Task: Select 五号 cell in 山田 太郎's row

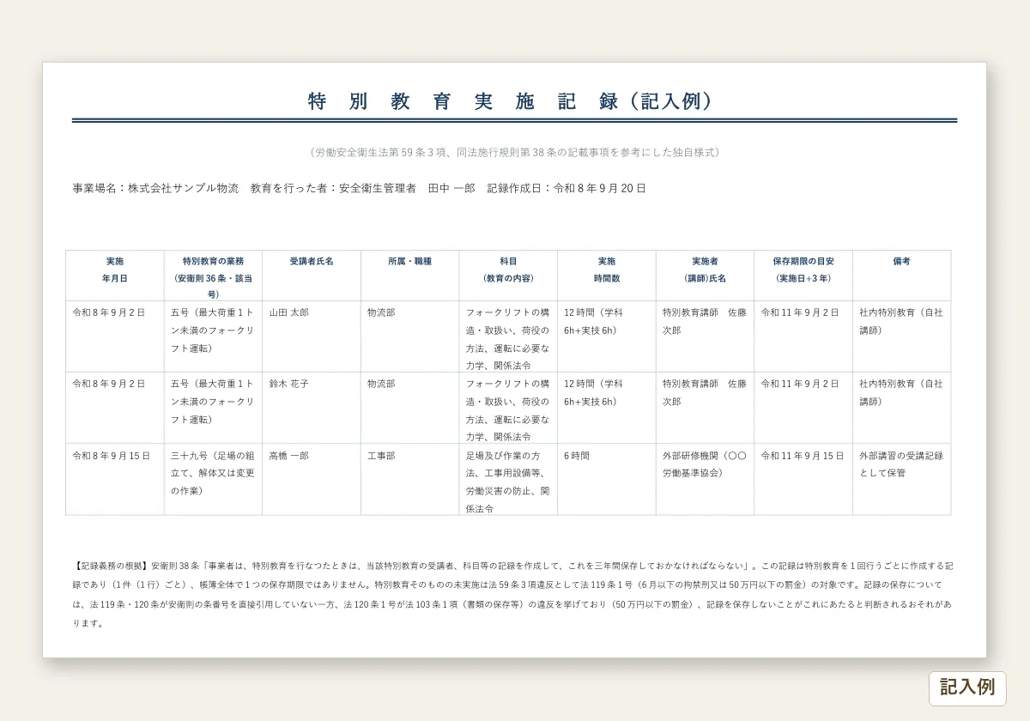Action: click(213, 336)
